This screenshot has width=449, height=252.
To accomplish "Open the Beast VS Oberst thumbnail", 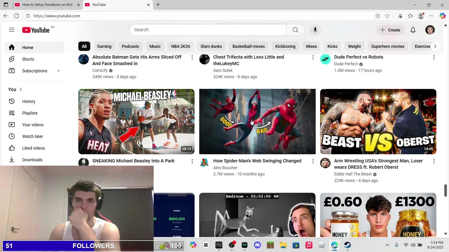I will point(378,121).
